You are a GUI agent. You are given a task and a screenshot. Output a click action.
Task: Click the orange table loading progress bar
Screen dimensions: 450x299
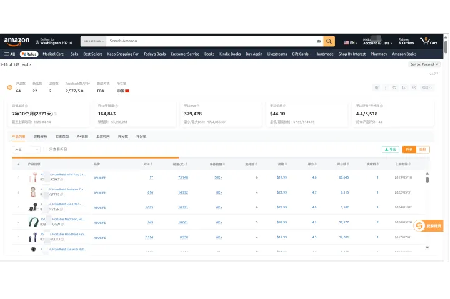pos(95,157)
